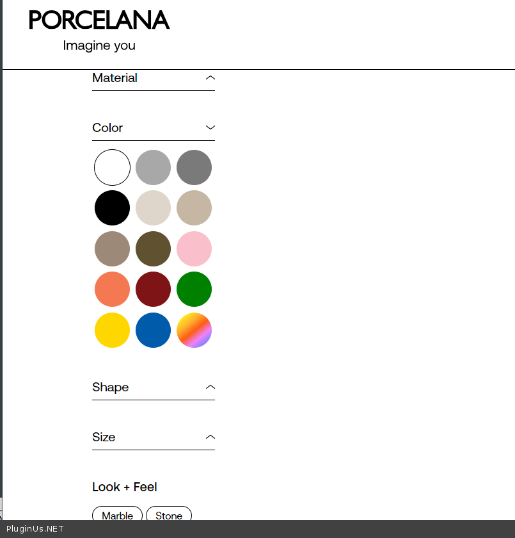
Task: Select the dark red color swatch
Action: click(153, 289)
